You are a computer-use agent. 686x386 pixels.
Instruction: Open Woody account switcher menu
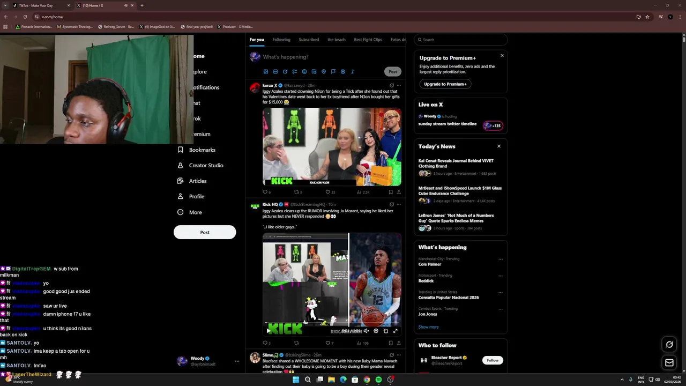pos(209,361)
